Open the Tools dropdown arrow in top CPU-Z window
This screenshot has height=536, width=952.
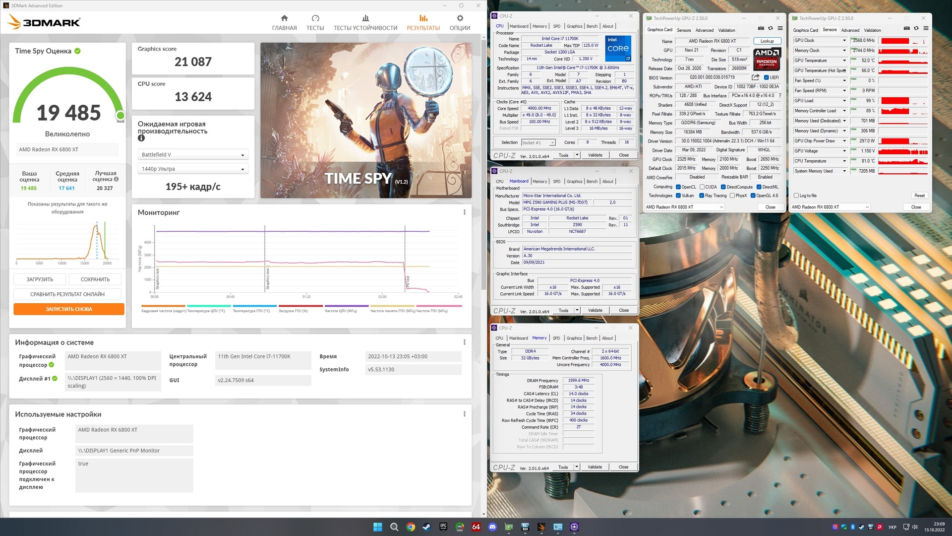[577, 155]
